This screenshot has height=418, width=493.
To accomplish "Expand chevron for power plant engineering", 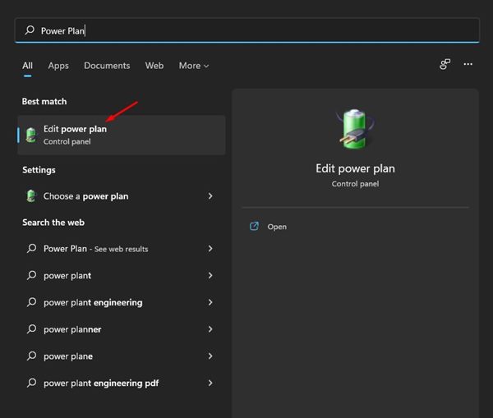I will (210, 302).
